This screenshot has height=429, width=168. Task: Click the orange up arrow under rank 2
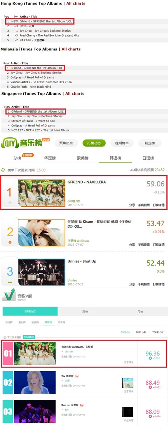tap(10, 242)
